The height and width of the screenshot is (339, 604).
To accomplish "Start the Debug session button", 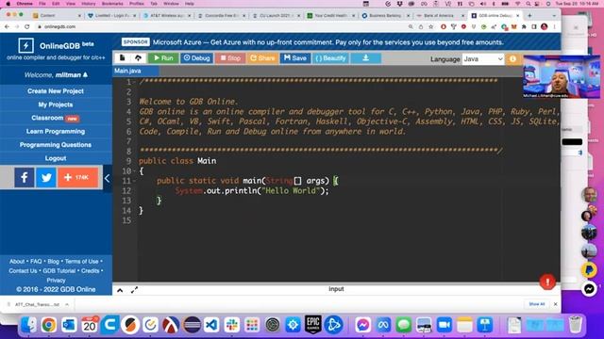I will tap(196, 58).
